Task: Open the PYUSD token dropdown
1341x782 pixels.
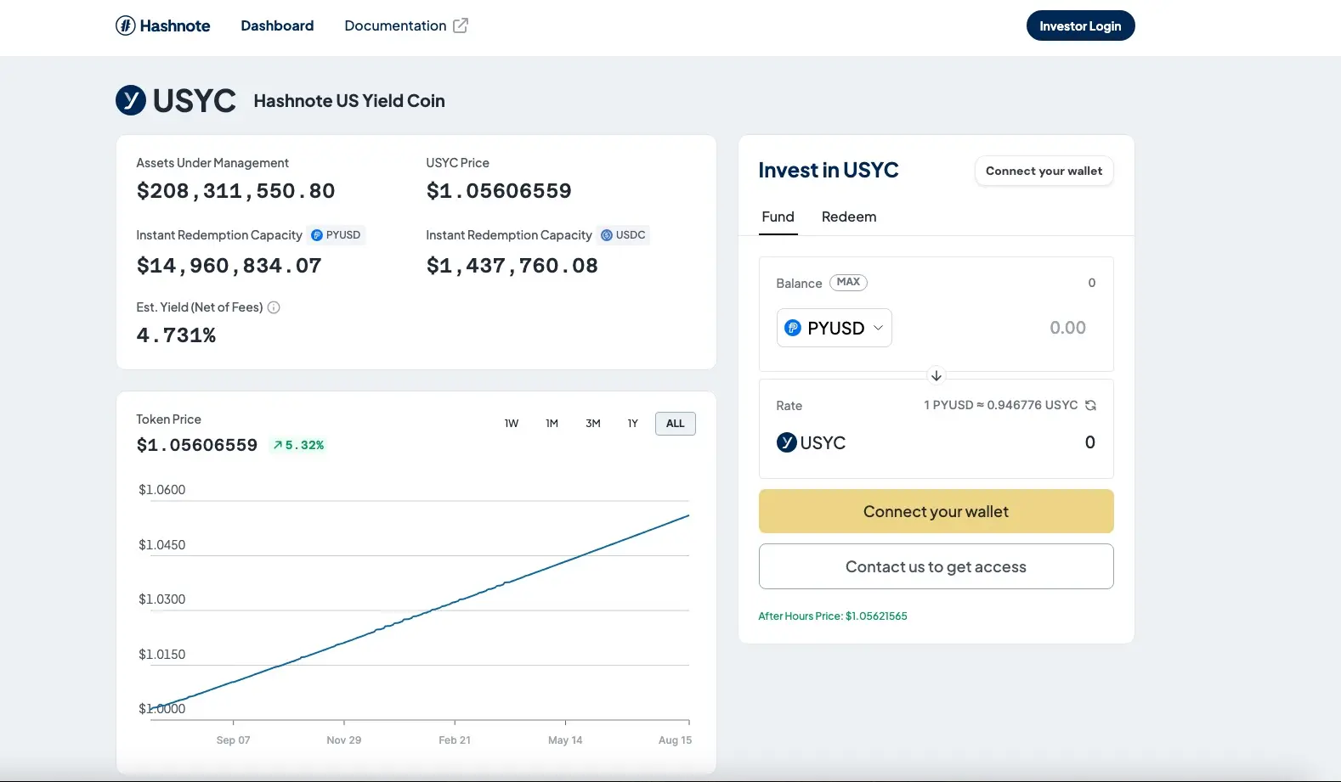Action: [x=835, y=328]
